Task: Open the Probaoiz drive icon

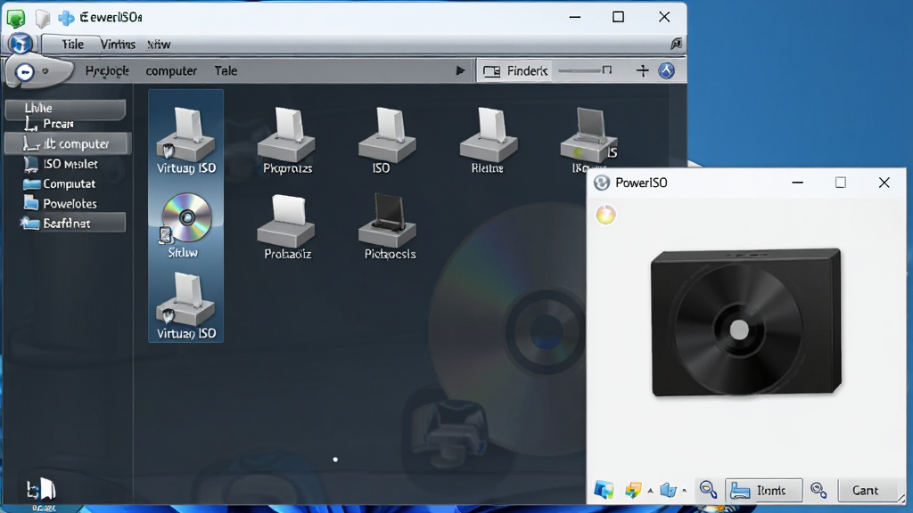Action: [x=286, y=227]
